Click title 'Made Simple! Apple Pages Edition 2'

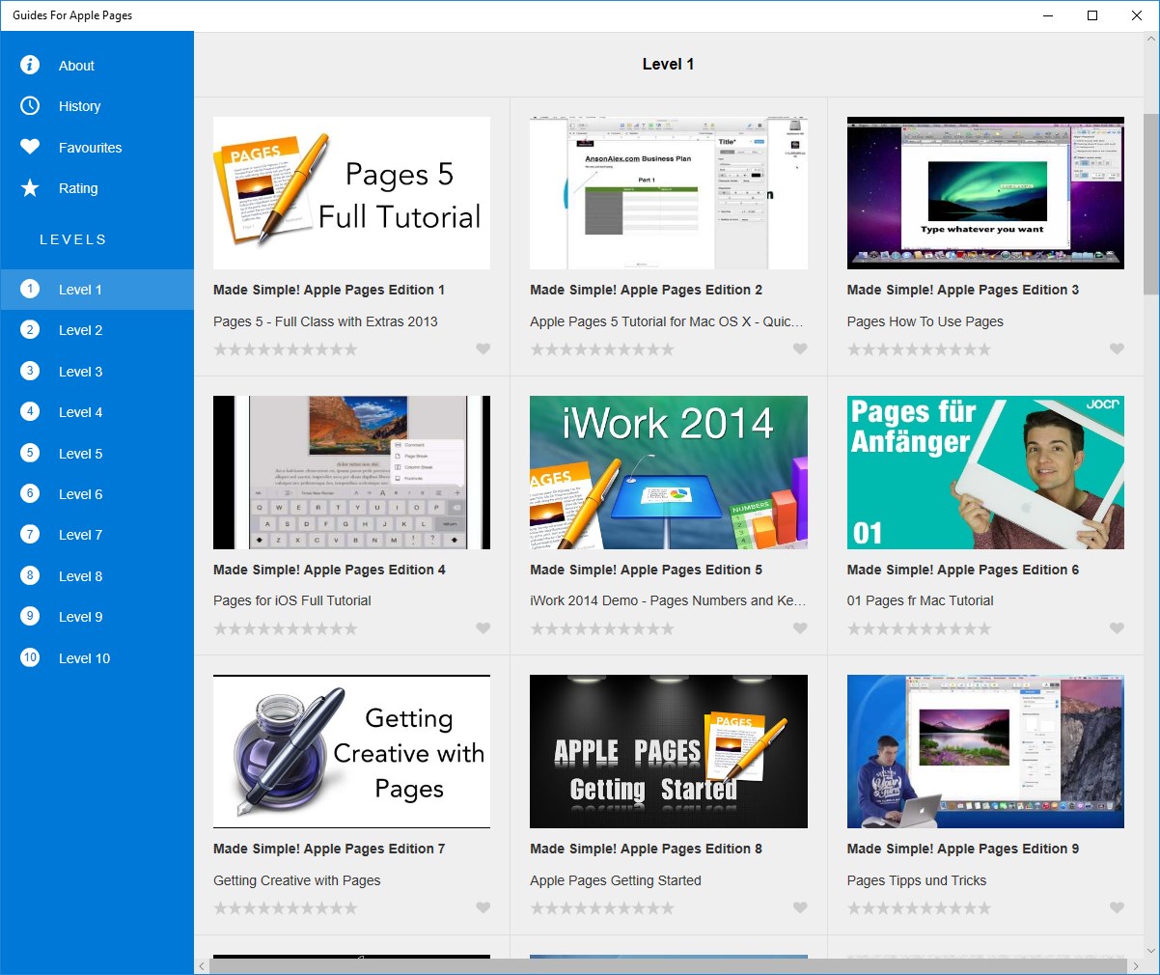pyautogui.click(x=646, y=290)
